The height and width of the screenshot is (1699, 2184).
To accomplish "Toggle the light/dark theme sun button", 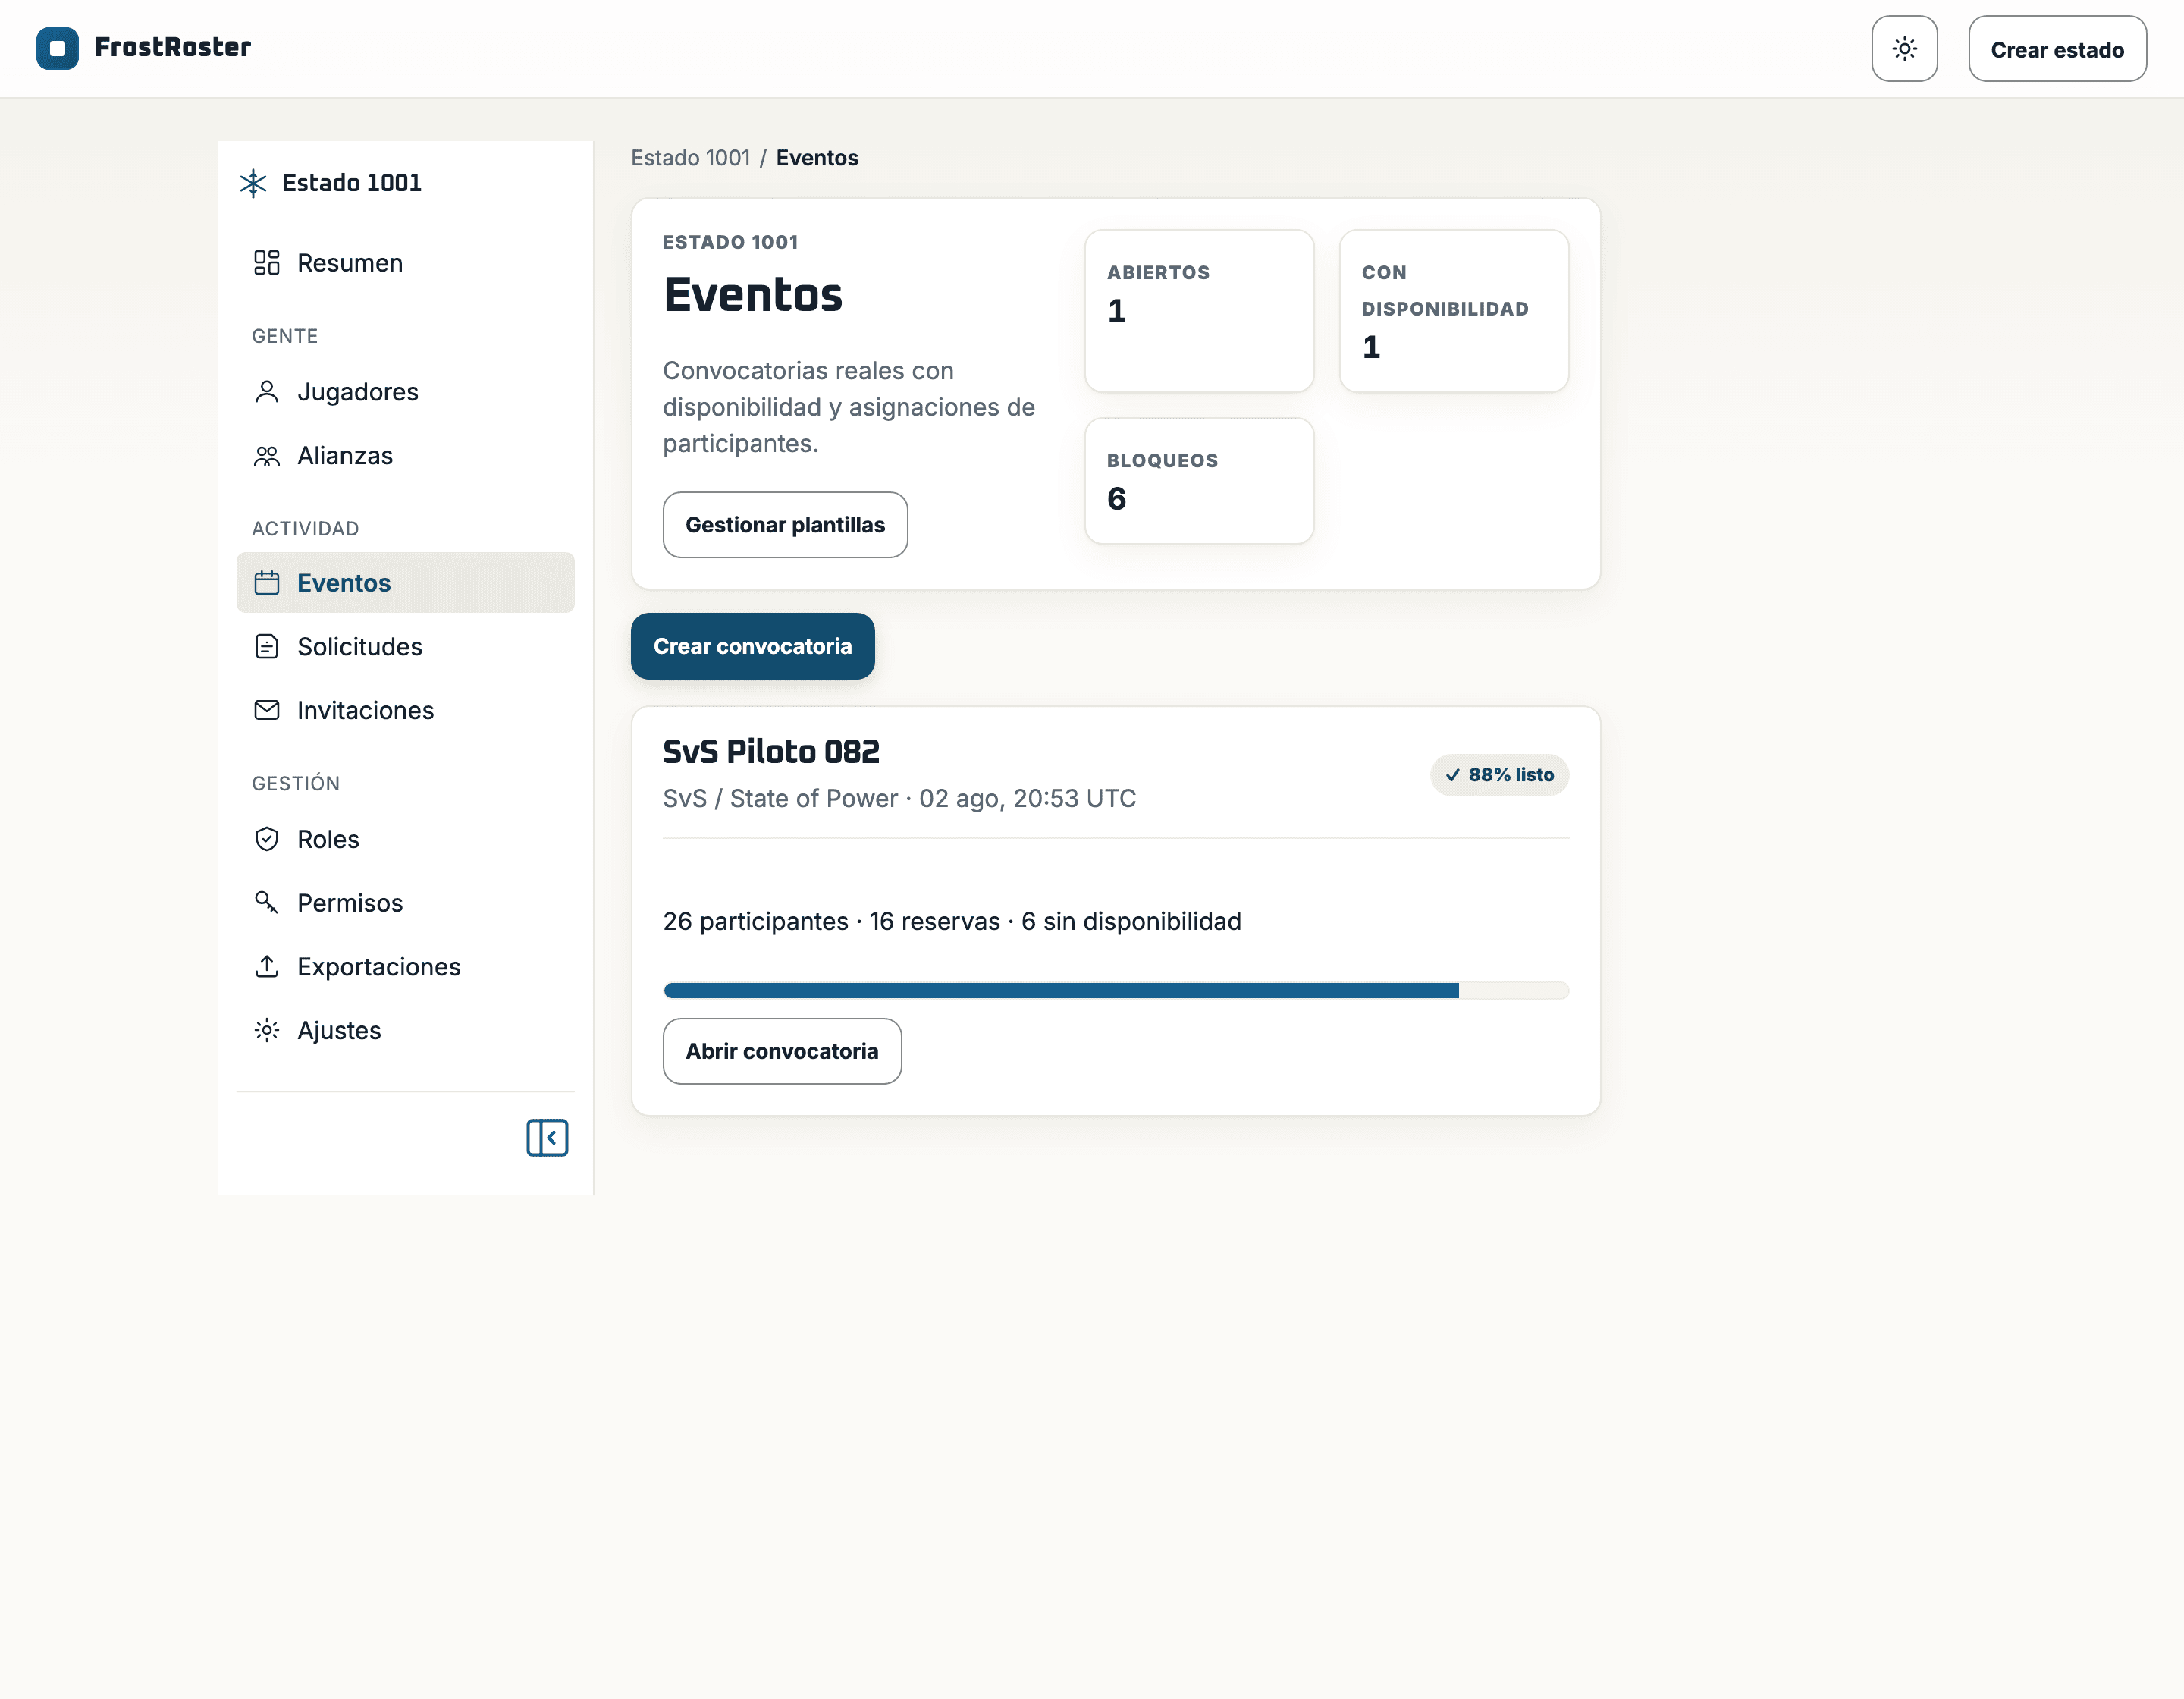I will [x=1904, y=49].
